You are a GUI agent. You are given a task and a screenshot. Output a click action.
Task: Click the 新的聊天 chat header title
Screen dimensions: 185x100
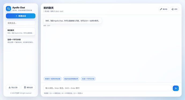tap(49, 8)
